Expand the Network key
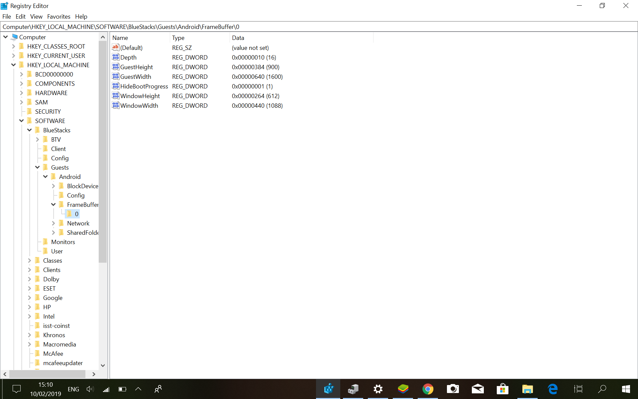The image size is (638, 399). (53, 223)
